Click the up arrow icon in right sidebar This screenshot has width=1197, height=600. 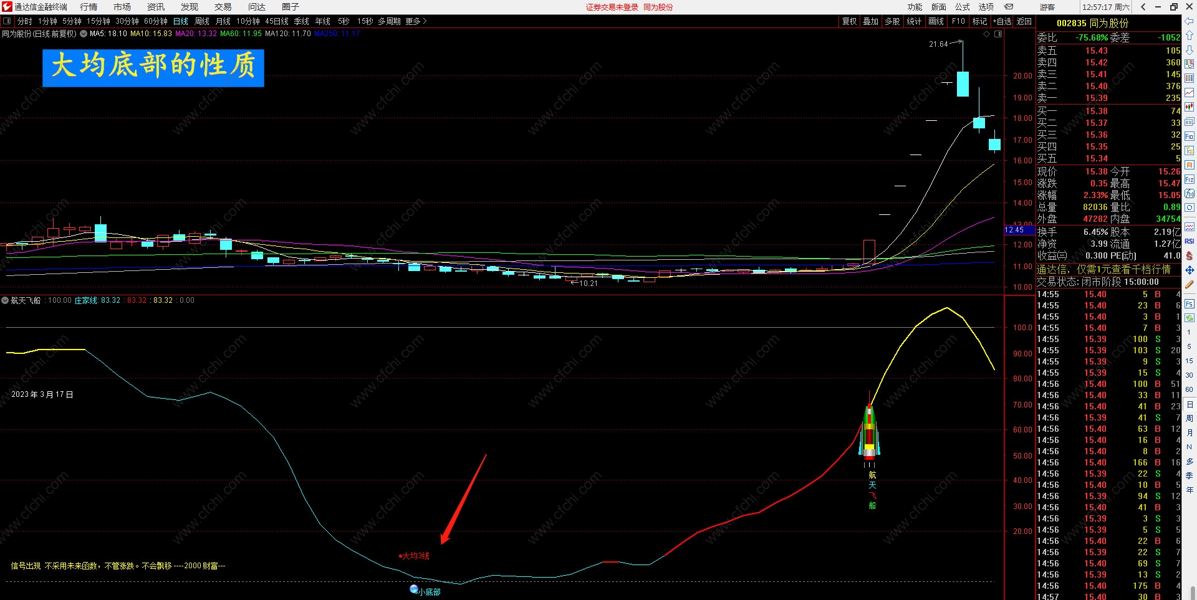coord(1190,36)
